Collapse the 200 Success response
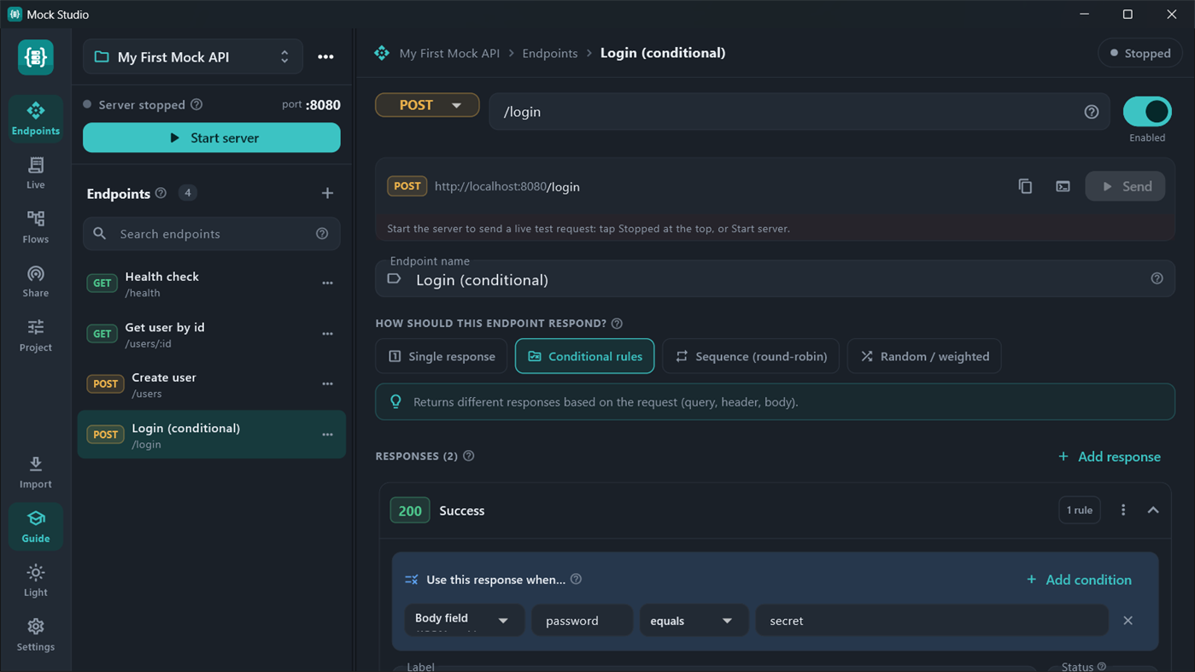Screen dimensions: 1195x672 [1153, 511]
